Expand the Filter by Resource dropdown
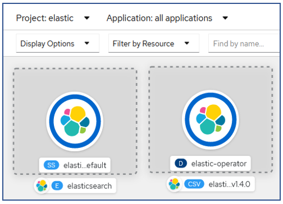 [x=154, y=43]
